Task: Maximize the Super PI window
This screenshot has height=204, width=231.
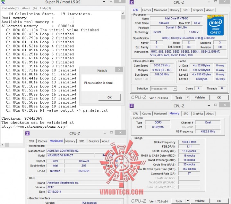Action: [x=111, y=1]
